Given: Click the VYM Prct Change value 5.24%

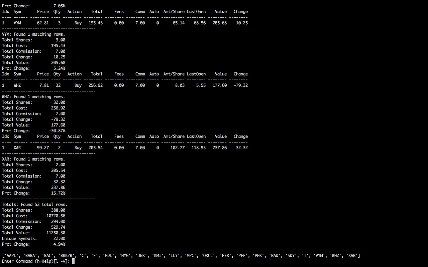Looking at the screenshot, I should [x=60, y=68].
